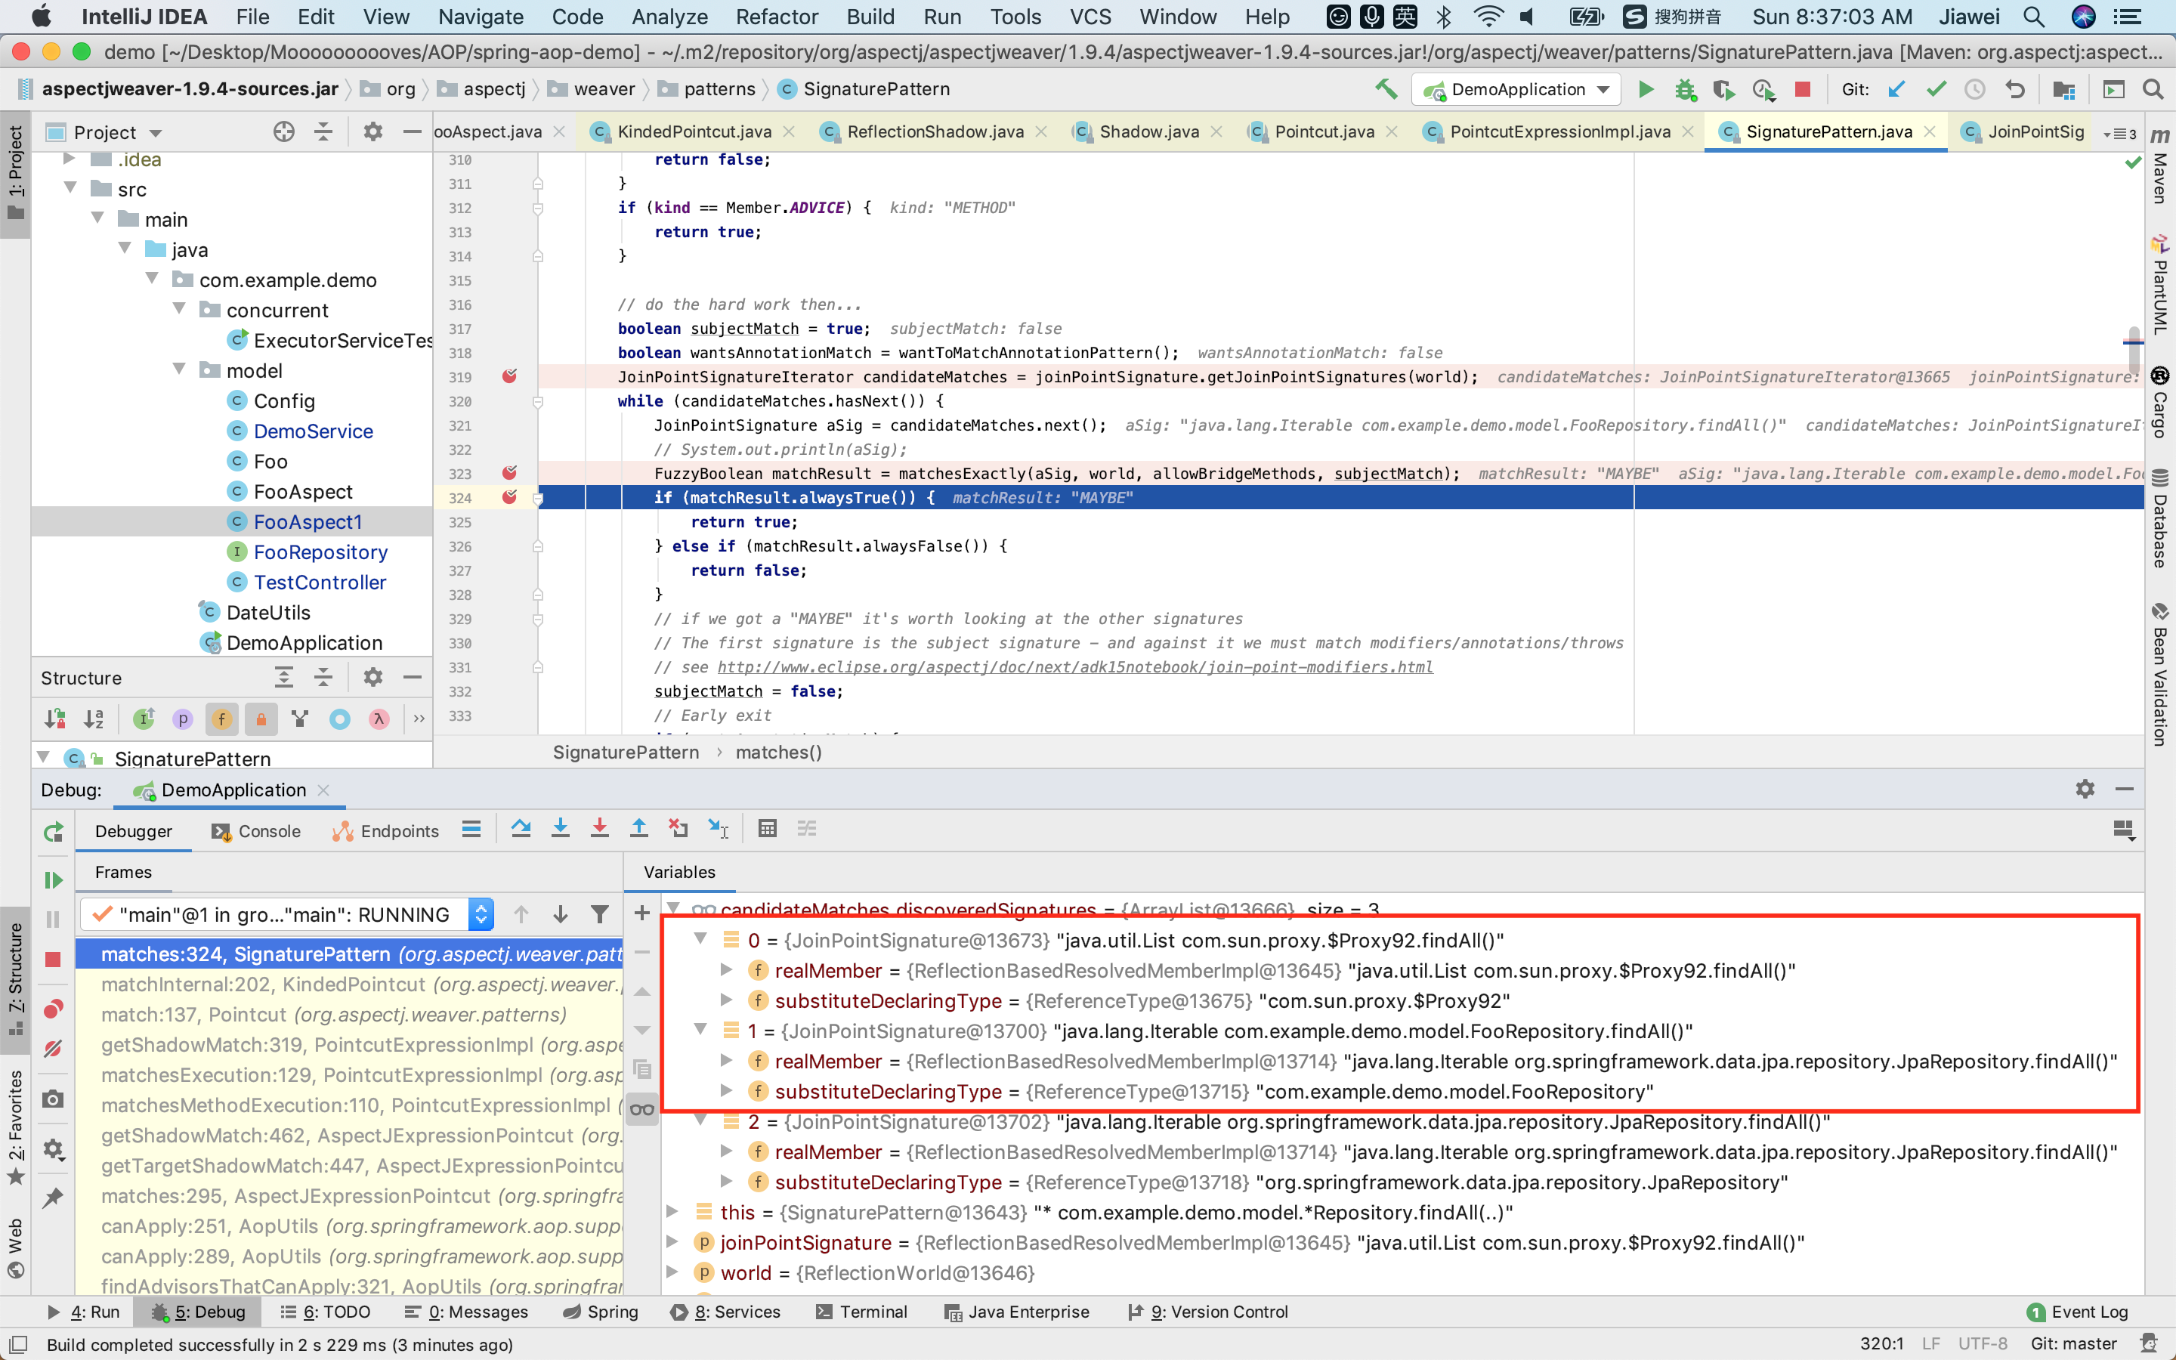The height and width of the screenshot is (1360, 2176).
Task: Click Resume Program icon in debug sidebar
Action: click(x=53, y=879)
